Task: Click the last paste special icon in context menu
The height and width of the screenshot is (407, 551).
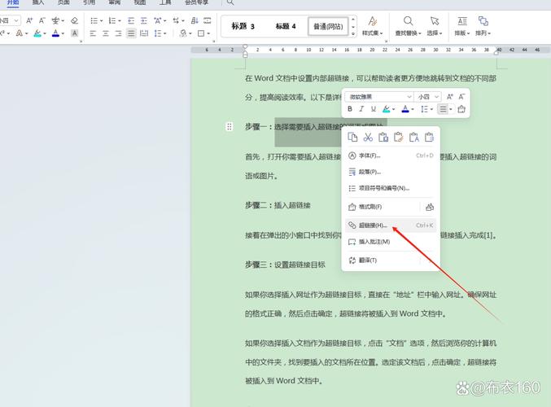Action: click(429, 137)
